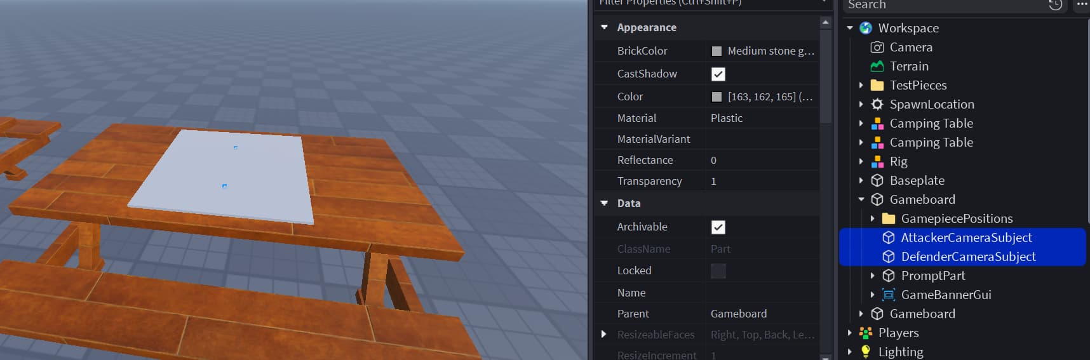Click the DefenderCameraSubject part icon

pos(889,257)
